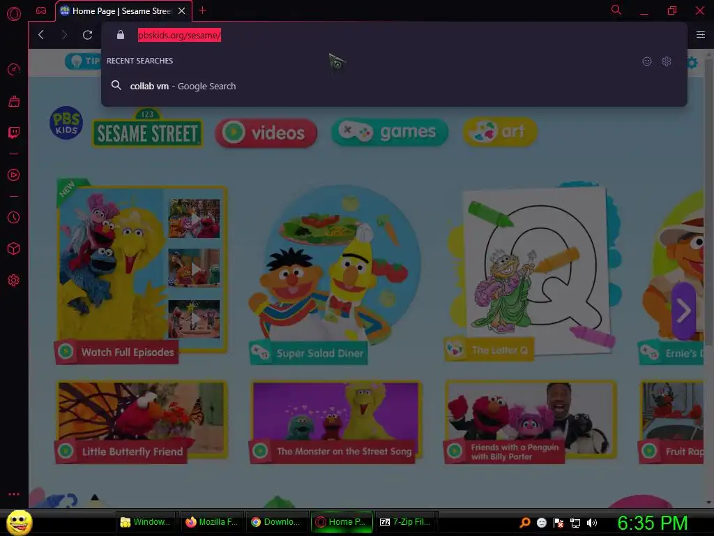Switch to Windows Explorer taskbar item
The width and height of the screenshot is (714, 536).
click(146, 522)
